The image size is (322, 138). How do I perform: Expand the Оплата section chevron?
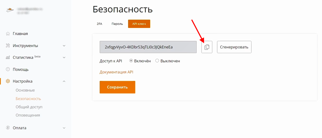(x=64, y=128)
